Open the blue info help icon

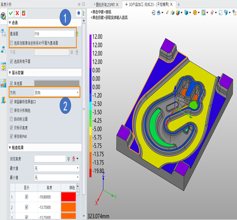(79, 13)
